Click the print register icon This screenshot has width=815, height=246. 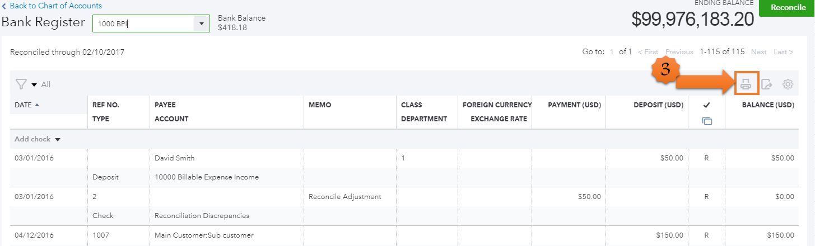pos(746,84)
